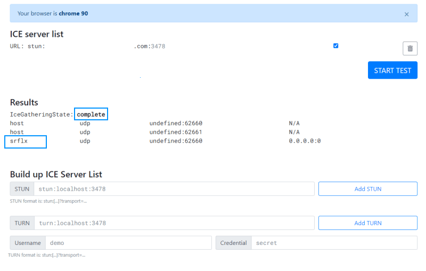Delete the STUN server with trash icon

point(409,48)
